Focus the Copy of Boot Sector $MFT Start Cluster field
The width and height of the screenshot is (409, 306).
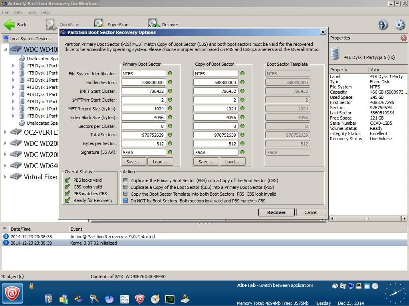click(216, 91)
